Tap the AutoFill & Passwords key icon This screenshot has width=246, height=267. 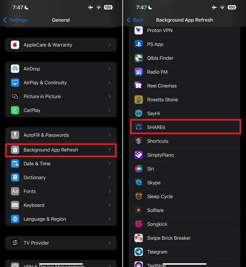coord(15,135)
